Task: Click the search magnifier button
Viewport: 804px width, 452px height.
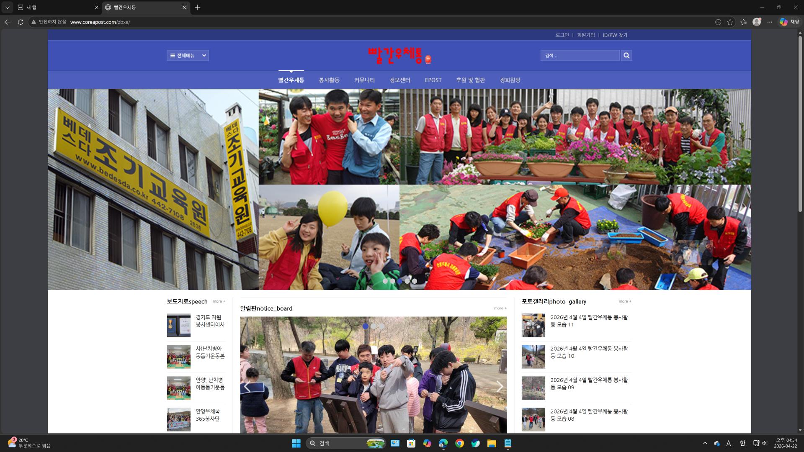Action: coord(626,56)
